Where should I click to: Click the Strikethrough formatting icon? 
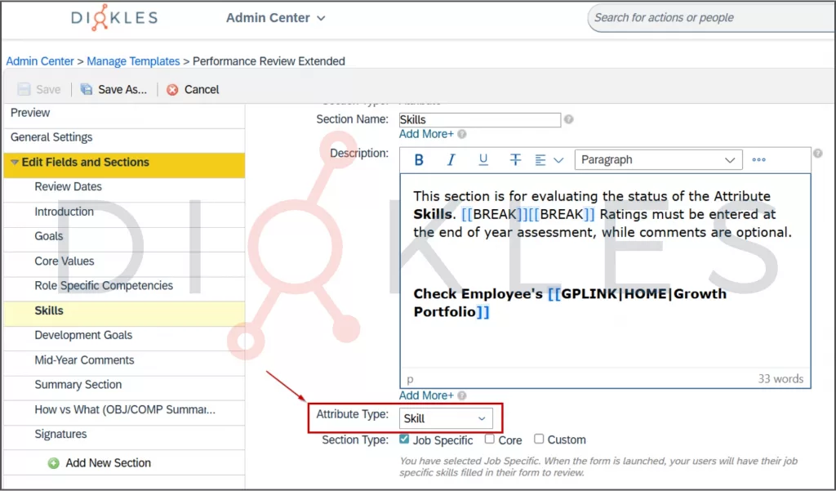pos(515,160)
